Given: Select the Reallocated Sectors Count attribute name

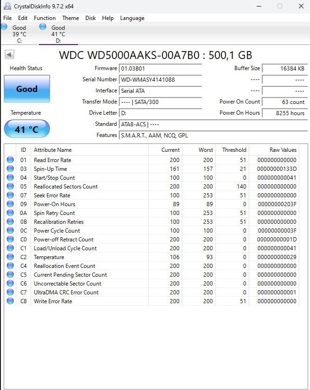Looking at the screenshot, I should [x=65, y=187].
